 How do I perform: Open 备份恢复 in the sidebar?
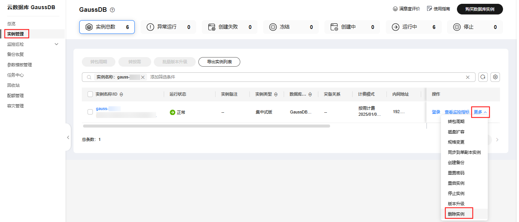16,54
